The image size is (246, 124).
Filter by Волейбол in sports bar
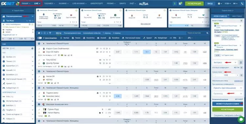(x=114, y=38)
